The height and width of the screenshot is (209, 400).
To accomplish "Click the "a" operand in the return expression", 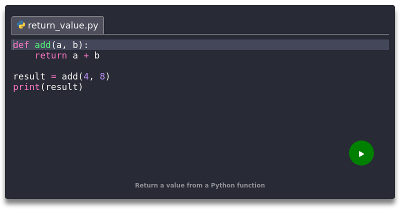I will click(x=75, y=55).
